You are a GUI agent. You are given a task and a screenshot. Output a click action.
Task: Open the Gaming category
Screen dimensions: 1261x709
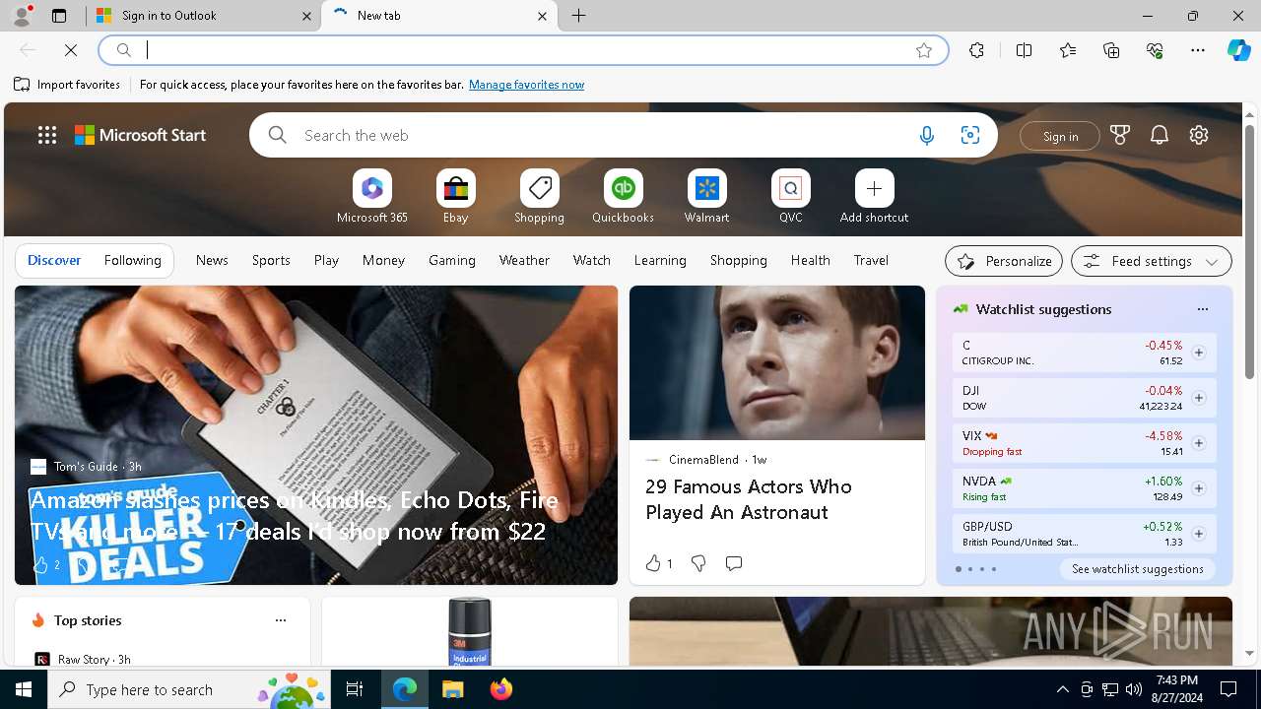pos(452,260)
